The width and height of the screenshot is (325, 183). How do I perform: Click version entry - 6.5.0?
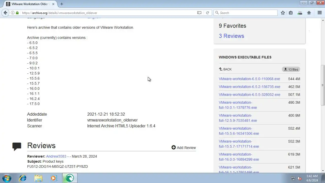[32, 43]
